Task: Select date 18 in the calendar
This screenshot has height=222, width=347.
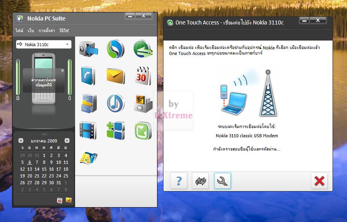Action: pos(66,169)
